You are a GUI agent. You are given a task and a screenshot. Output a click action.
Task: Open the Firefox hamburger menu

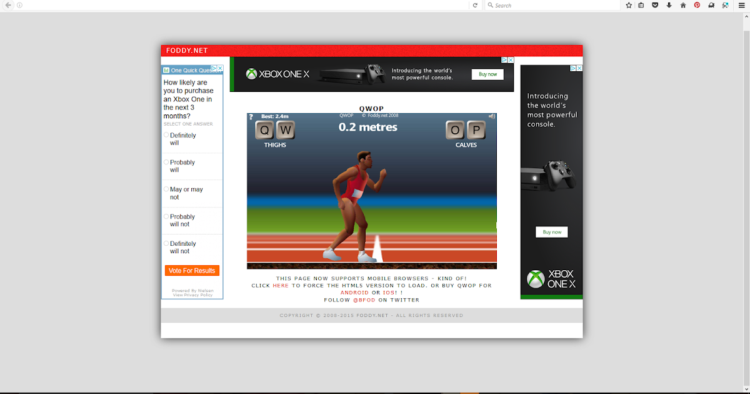(x=742, y=5)
